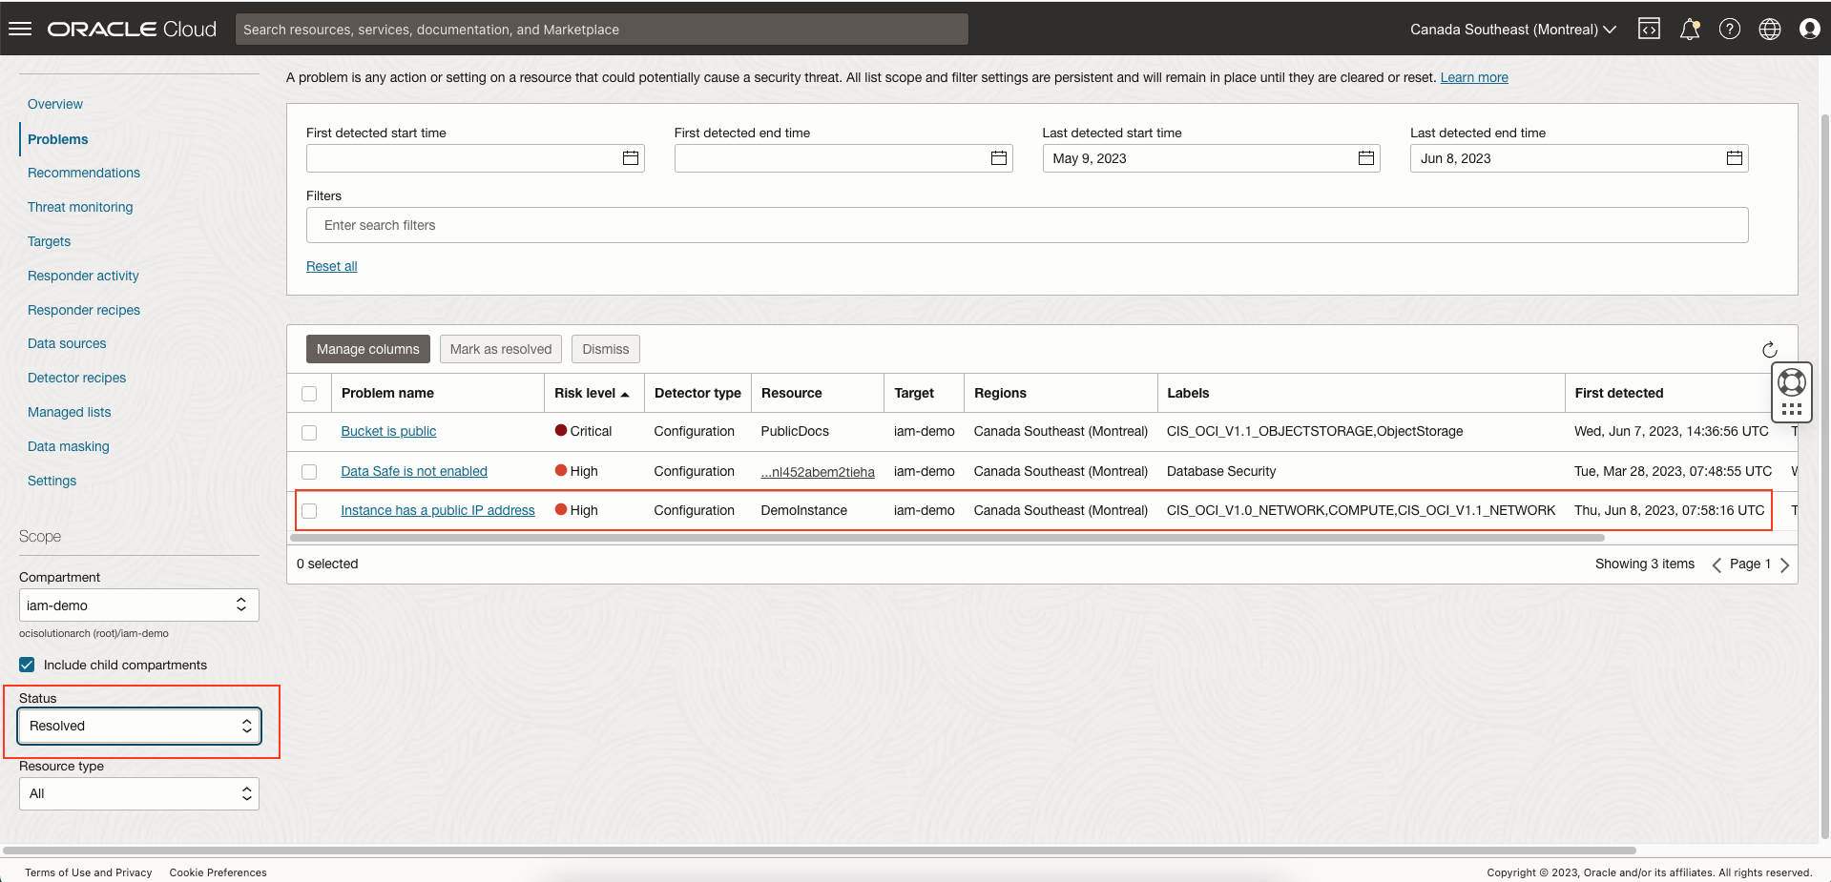Click the Last detected start time May 9, 2023 field
This screenshot has height=882, width=1831.
tap(1212, 158)
